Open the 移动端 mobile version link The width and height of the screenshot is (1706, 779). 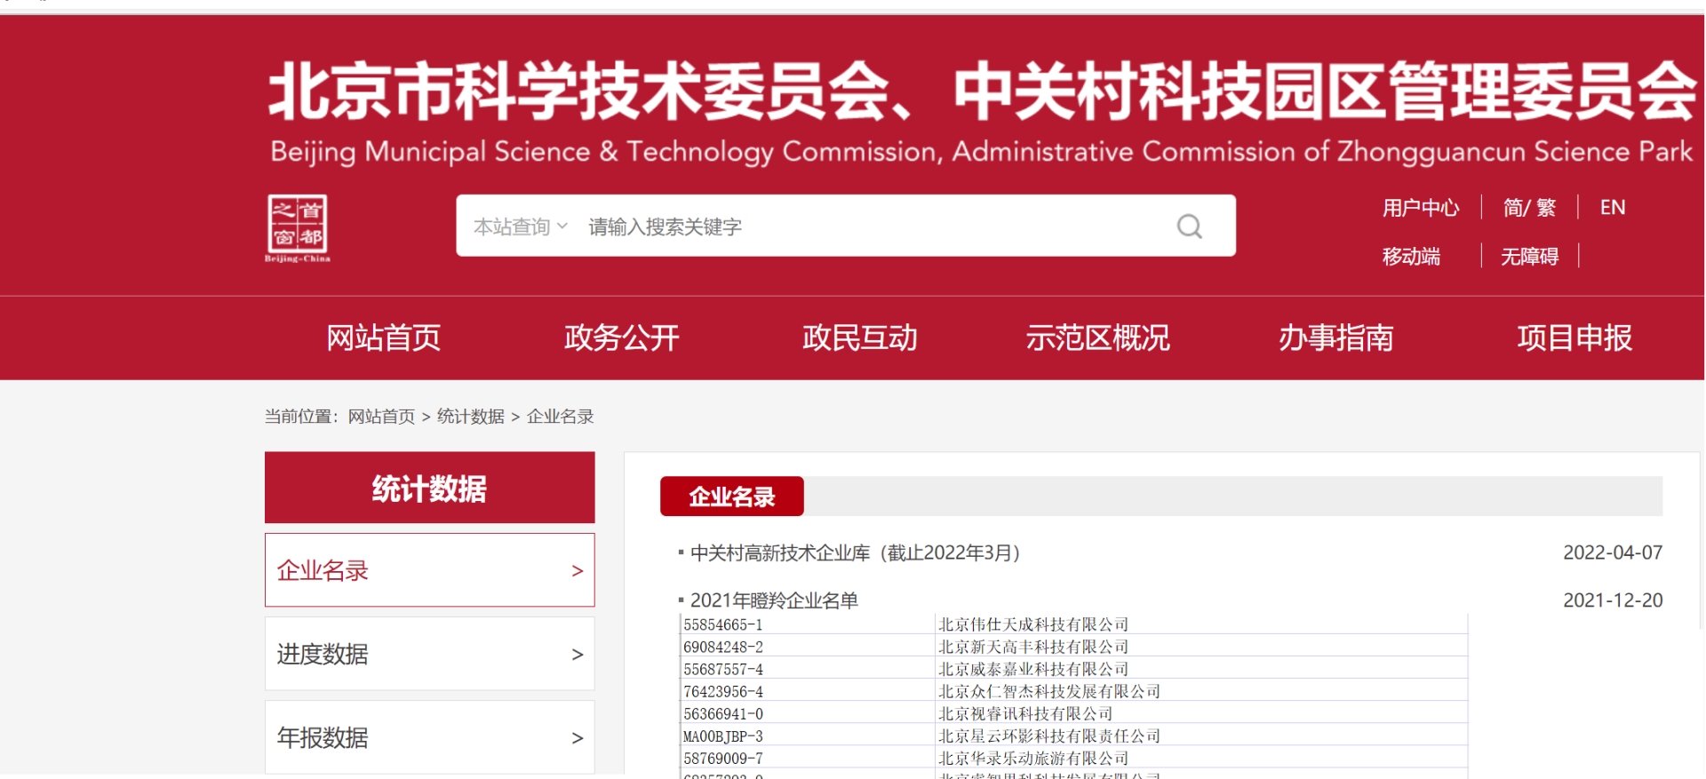click(1411, 257)
